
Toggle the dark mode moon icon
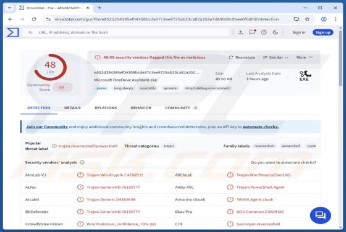click(x=275, y=32)
